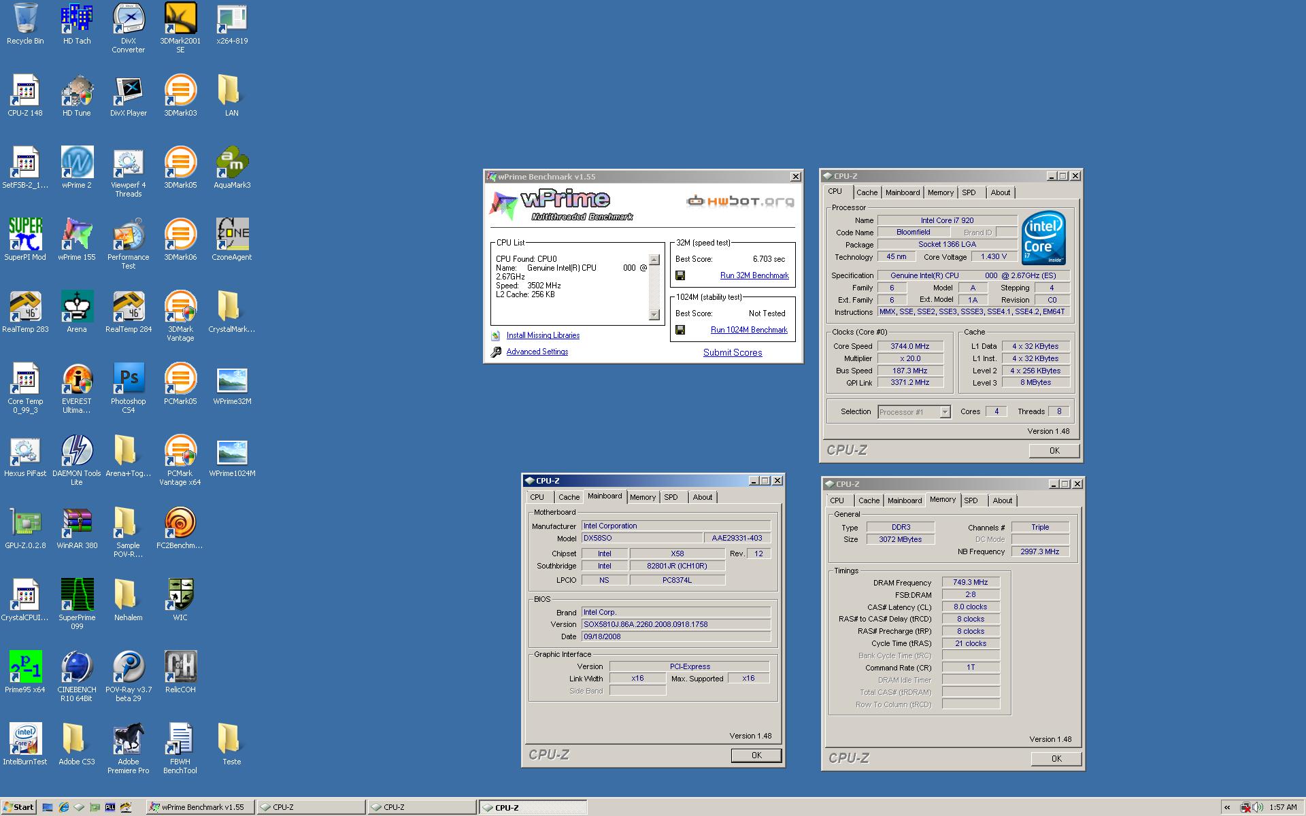Viewport: 1306px width, 816px height.
Task: Click OK in the Mainboard CPU-Z window
Action: coord(756,755)
